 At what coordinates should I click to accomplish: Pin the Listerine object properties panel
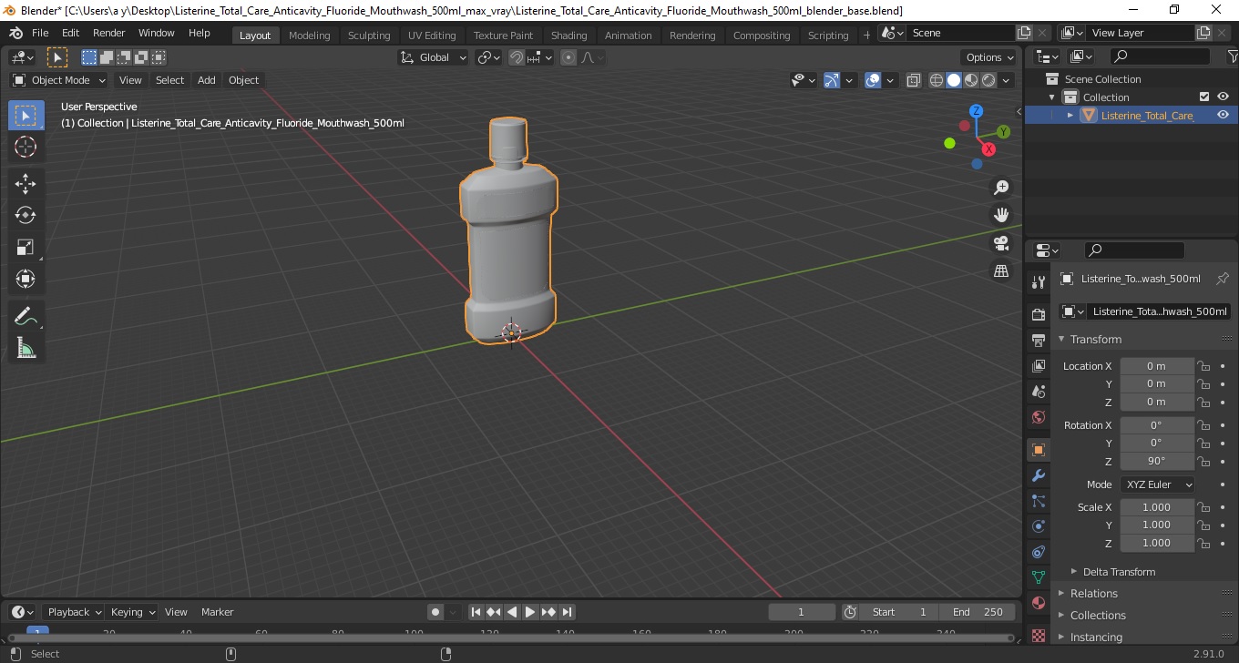click(x=1223, y=279)
